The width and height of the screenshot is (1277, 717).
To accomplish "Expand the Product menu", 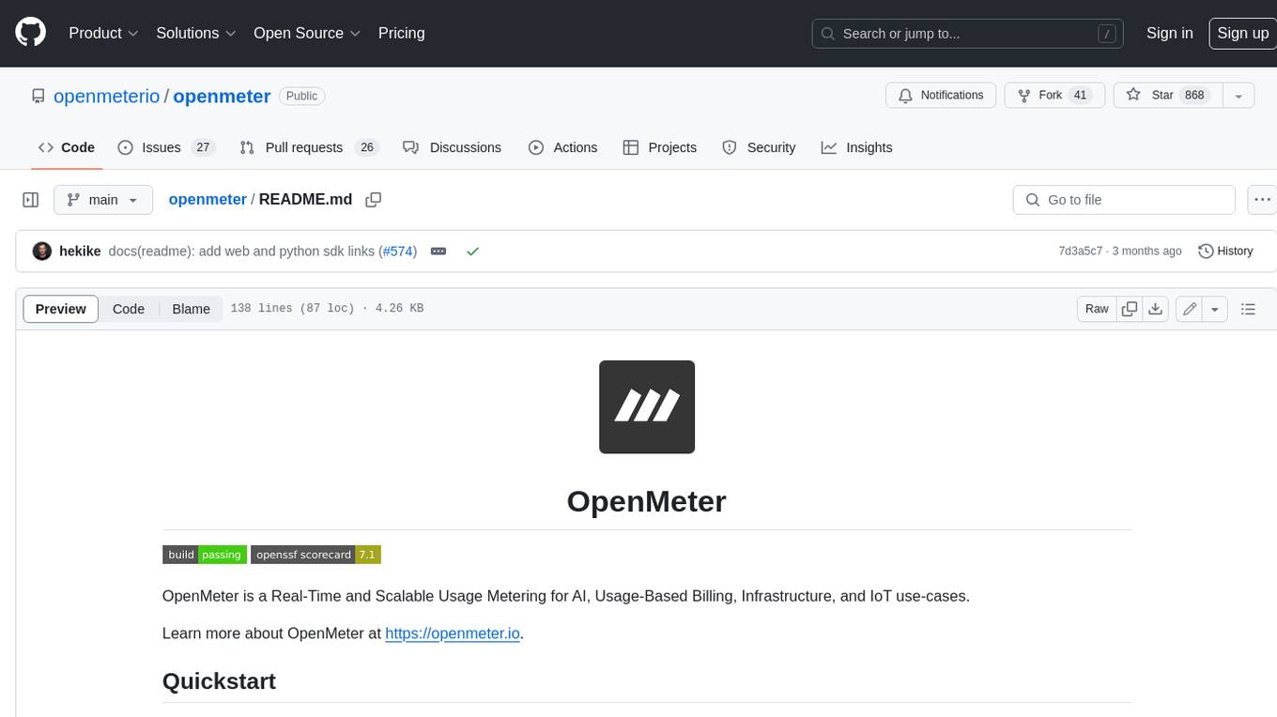I will 103,33.
